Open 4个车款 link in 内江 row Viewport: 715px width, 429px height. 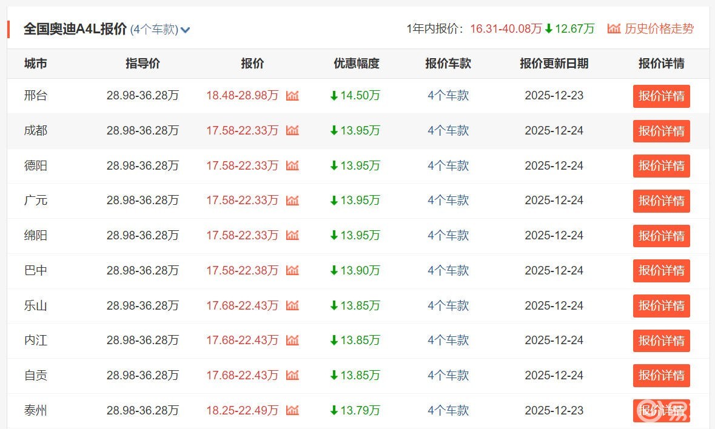[448, 340]
